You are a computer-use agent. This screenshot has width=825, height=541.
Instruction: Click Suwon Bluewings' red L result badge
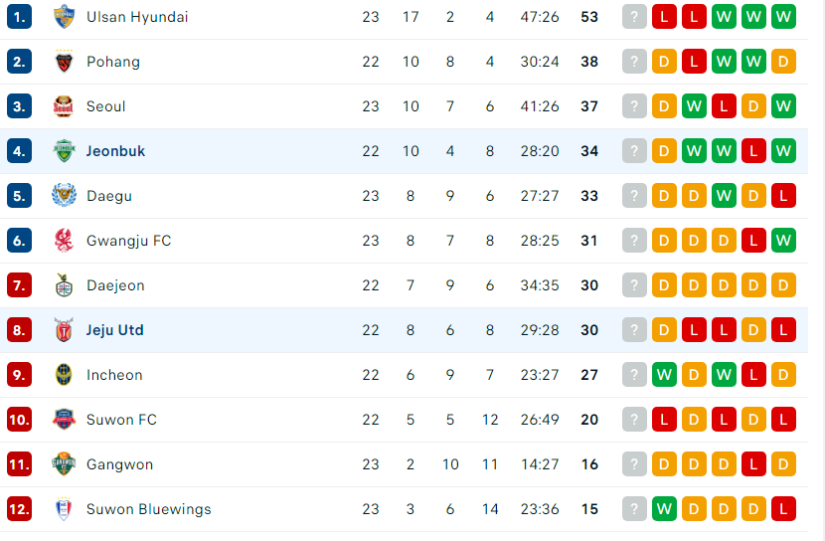tap(783, 509)
